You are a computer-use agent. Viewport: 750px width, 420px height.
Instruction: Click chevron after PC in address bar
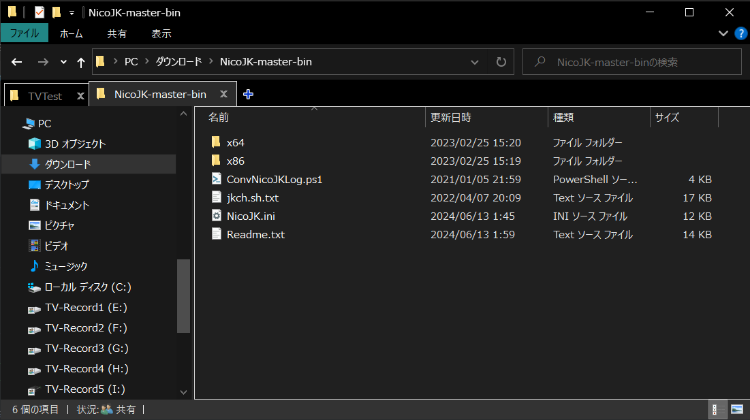pos(146,62)
